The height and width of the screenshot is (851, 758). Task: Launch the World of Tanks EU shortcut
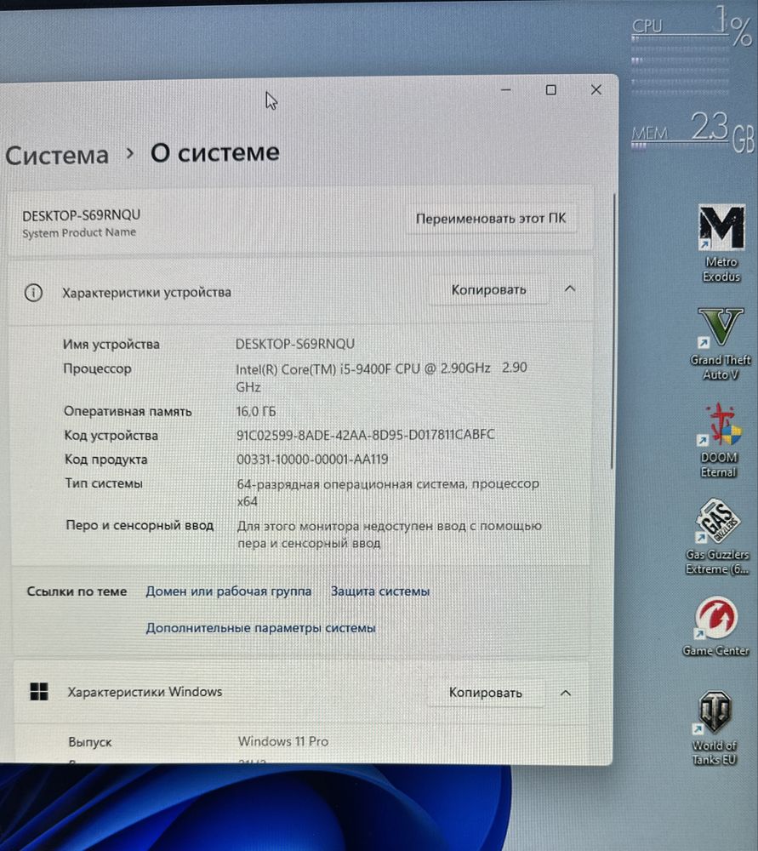714,728
